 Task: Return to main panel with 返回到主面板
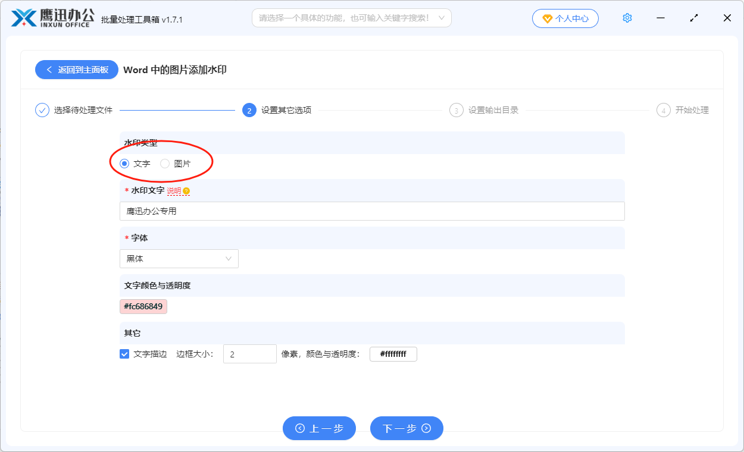[77, 70]
